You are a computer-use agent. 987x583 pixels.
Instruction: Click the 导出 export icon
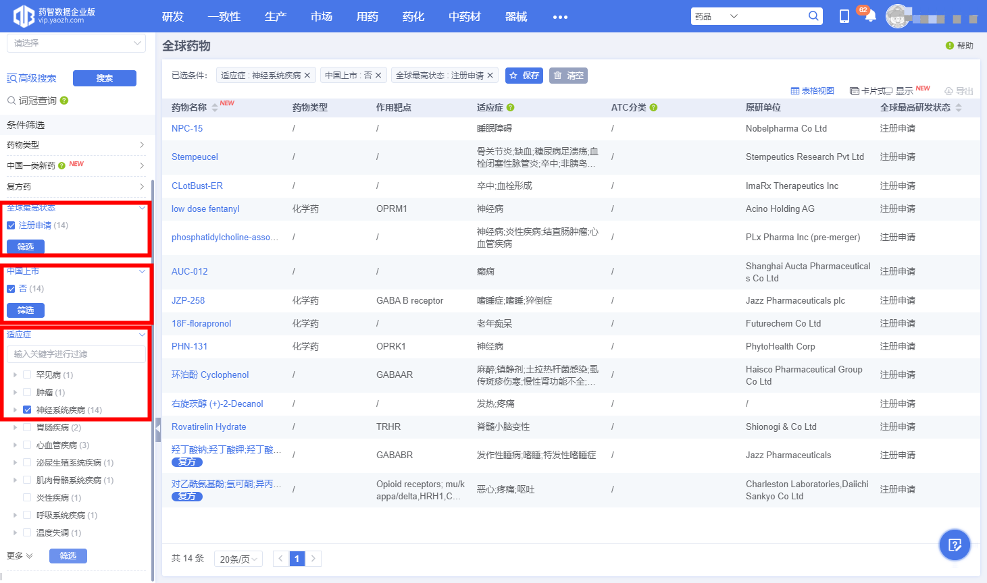click(959, 91)
